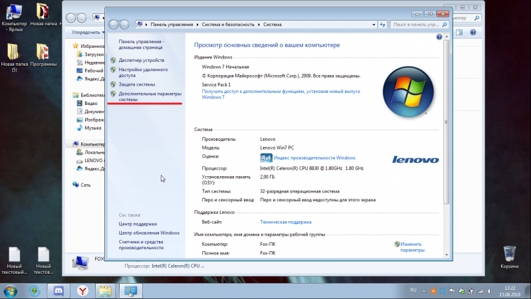
Task: Click link to get a new Windows 7 edition
Action: click(x=280, y=94)
